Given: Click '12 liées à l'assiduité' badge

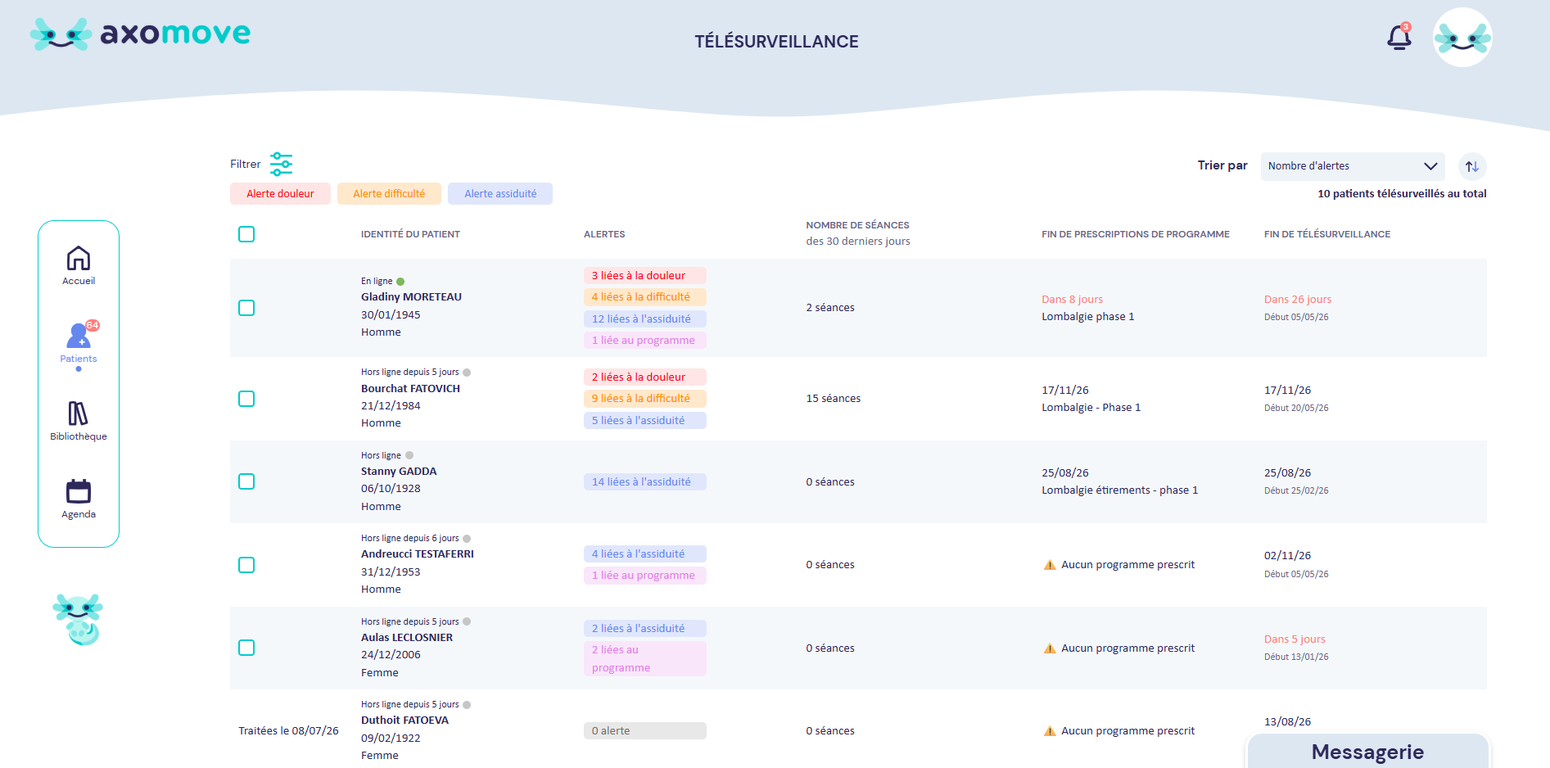Looking at the screenshot, I should [x=645, y=319].
